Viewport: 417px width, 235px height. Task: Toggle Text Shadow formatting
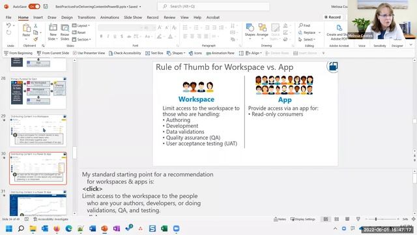coord(122,37)
